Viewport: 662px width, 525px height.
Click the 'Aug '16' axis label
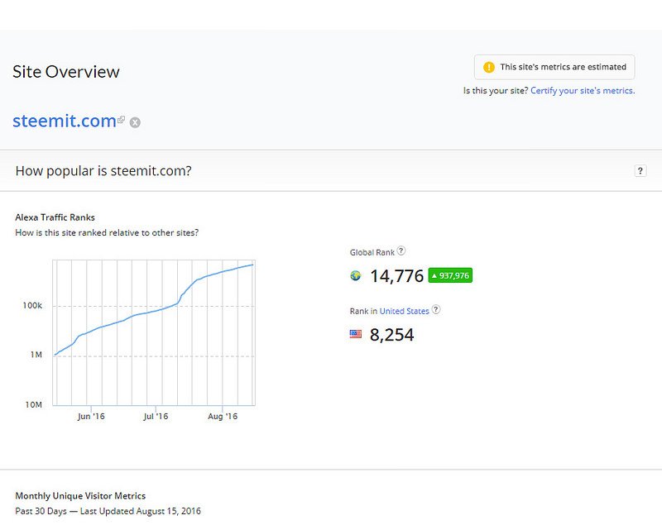tap(223, 416)
